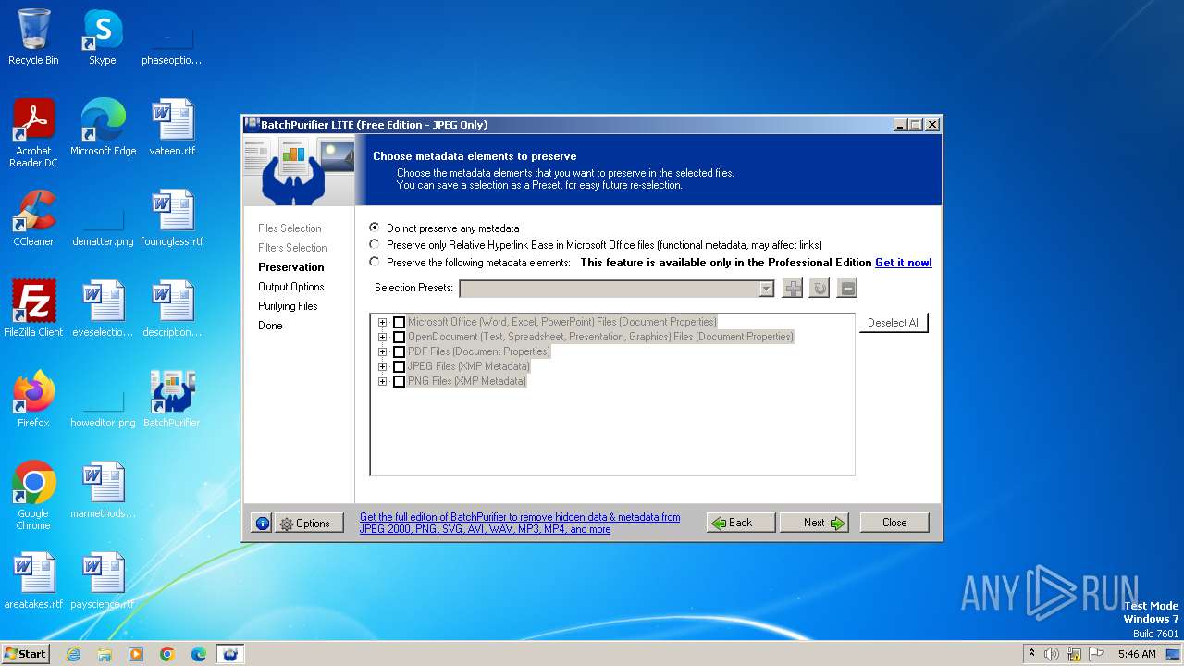The image size is (1184, 666).
Task: Show hidden system tray icons arrow
Action: [x=1031, y=653]
